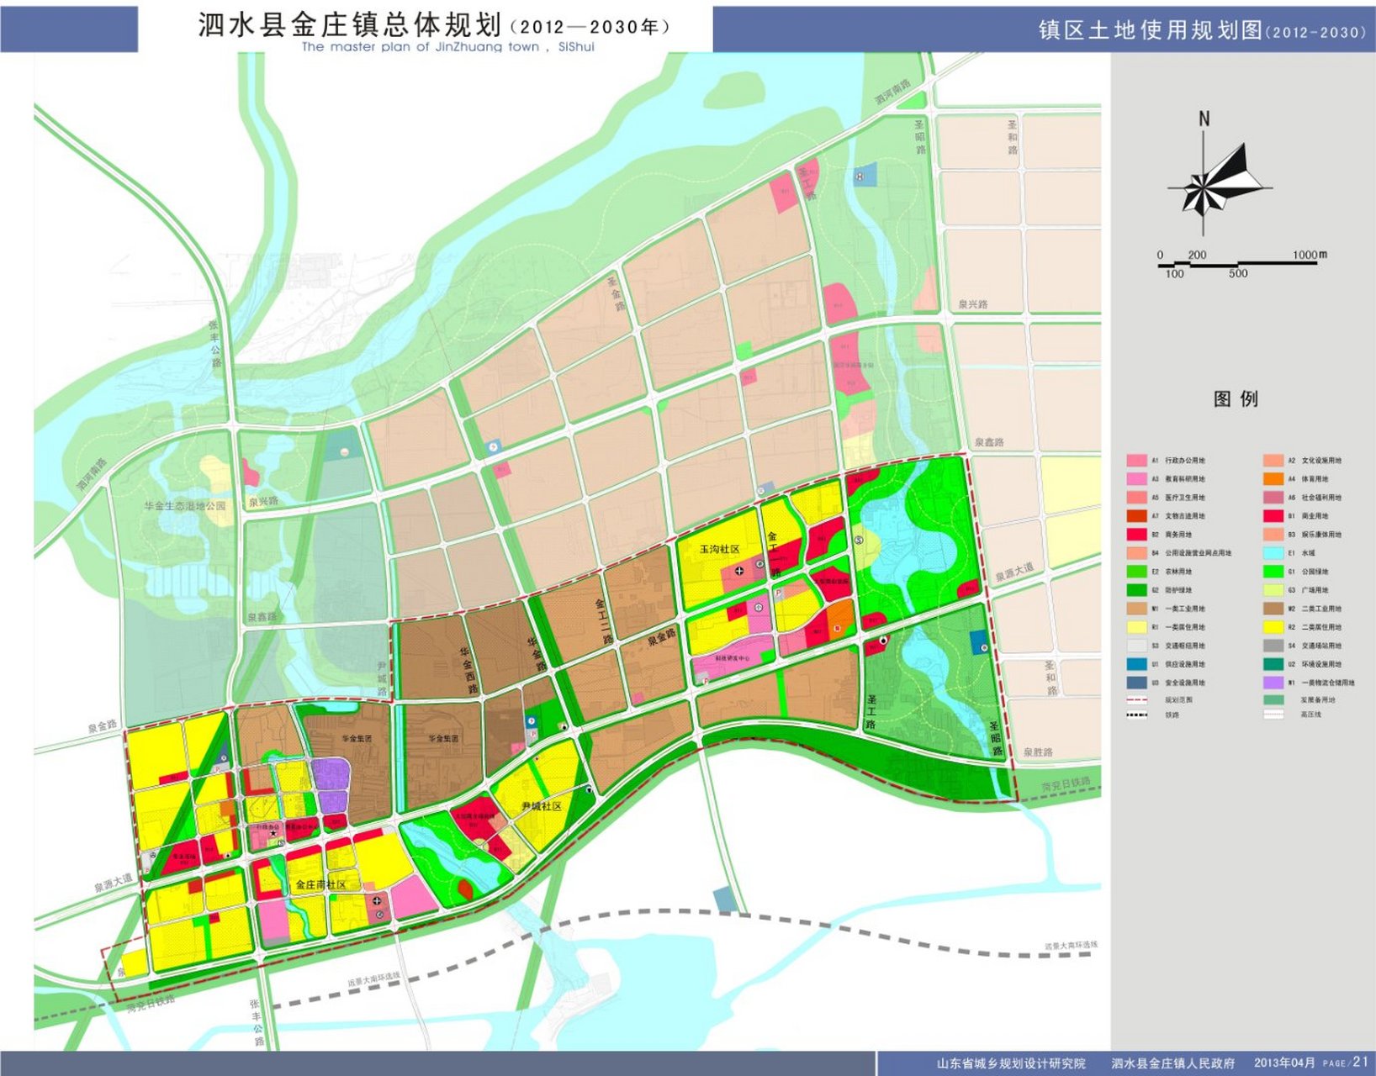This screenshot has height=1076, width=1376.
Task: Click the E1 水域 cyan swatch
Action: pyautogui.click(x=1273, y=553)
